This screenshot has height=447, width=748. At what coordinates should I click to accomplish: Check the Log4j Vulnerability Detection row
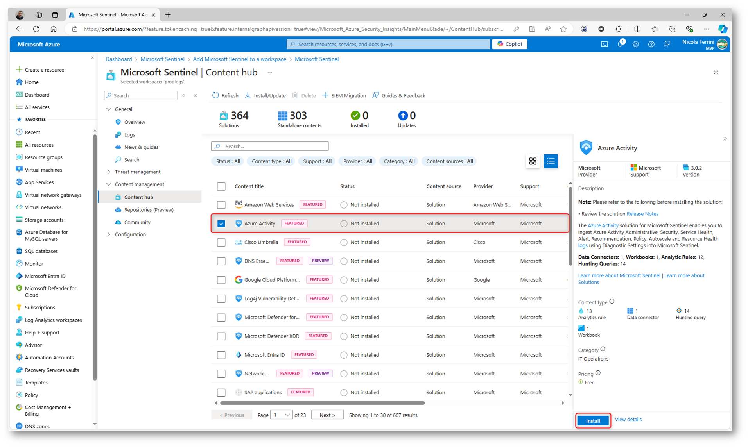(x=221, y=299)
